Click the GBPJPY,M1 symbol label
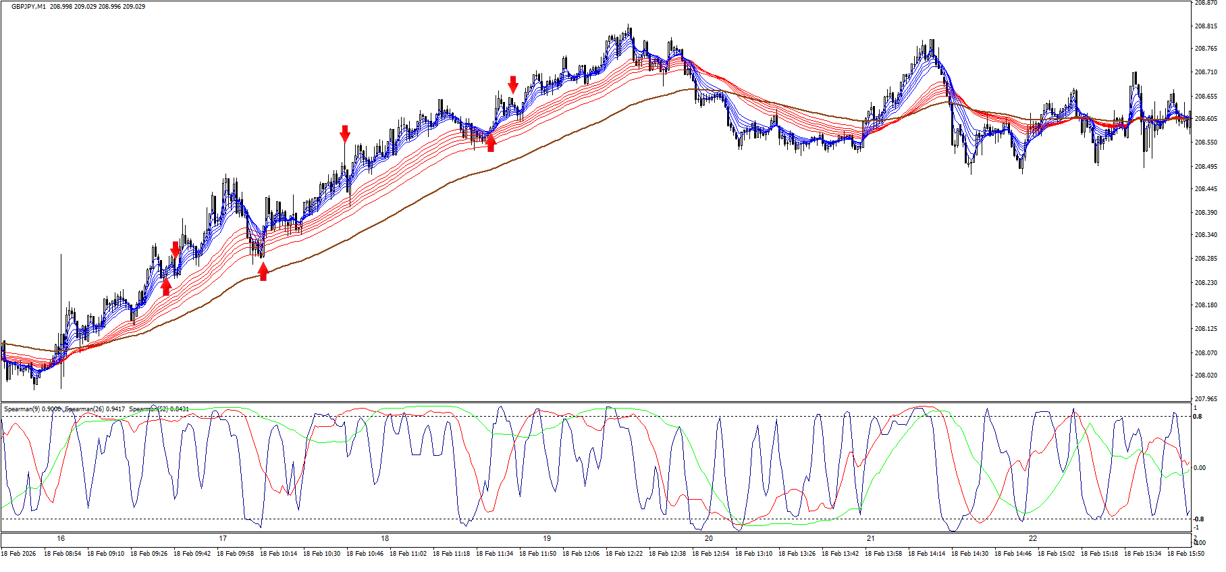Screen dimensions: 1226x572 [28, 7]
